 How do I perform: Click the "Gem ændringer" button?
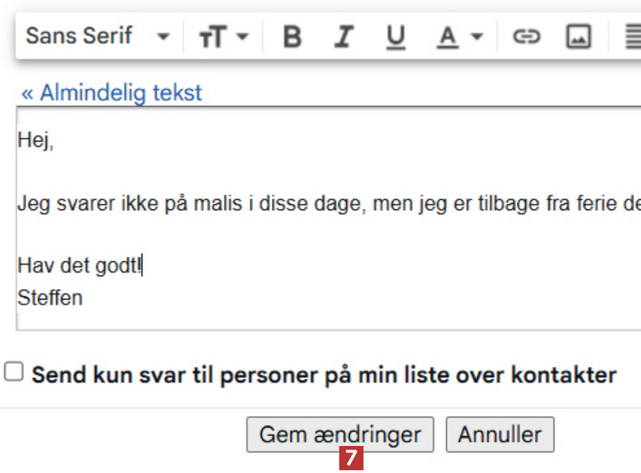[x=340, y=435]
